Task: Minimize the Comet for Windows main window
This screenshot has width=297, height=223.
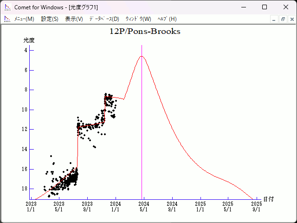Action: [243, 7]
